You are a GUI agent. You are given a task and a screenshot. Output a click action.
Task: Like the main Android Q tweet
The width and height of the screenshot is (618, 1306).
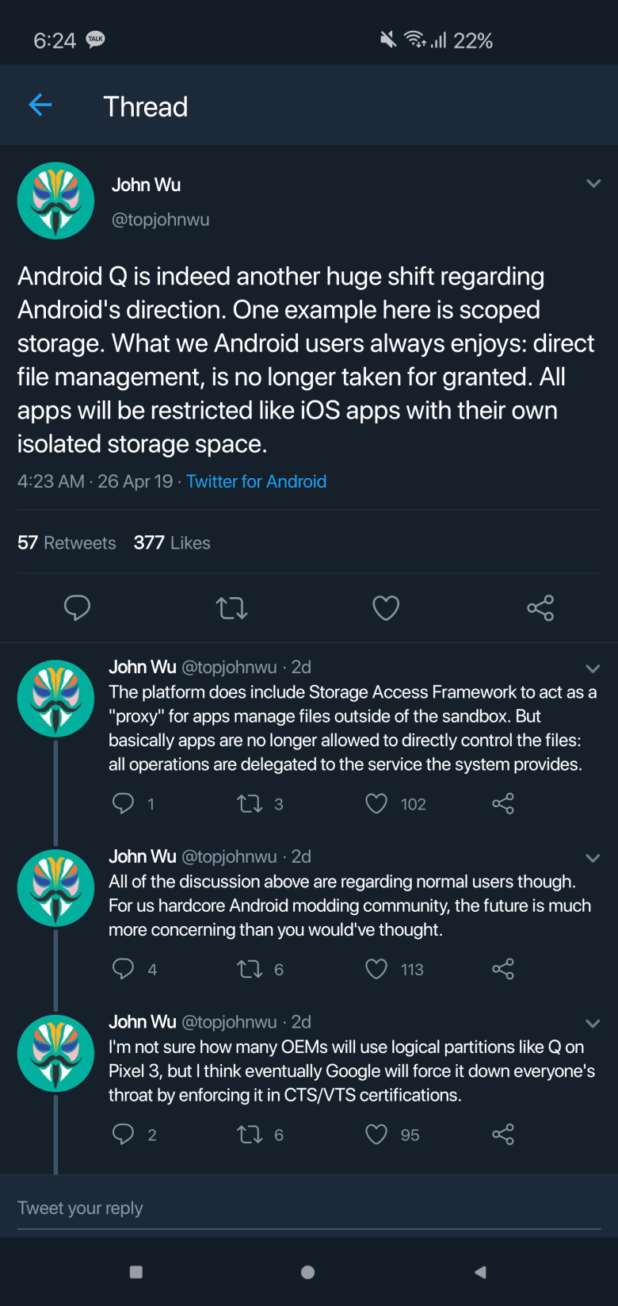[386, 608]
